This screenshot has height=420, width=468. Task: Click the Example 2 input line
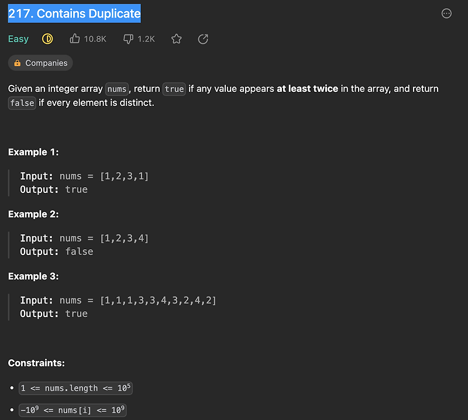[x=84, y=238]
